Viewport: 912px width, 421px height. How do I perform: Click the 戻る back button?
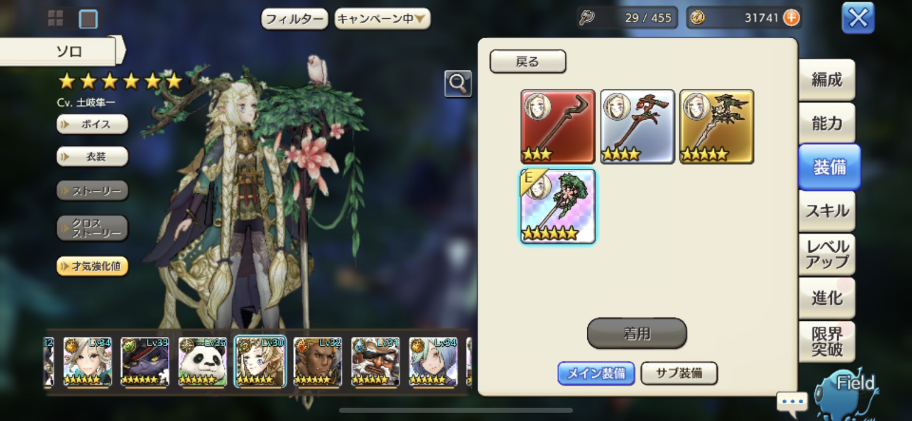pyautogui.click(x=528, y=61)
